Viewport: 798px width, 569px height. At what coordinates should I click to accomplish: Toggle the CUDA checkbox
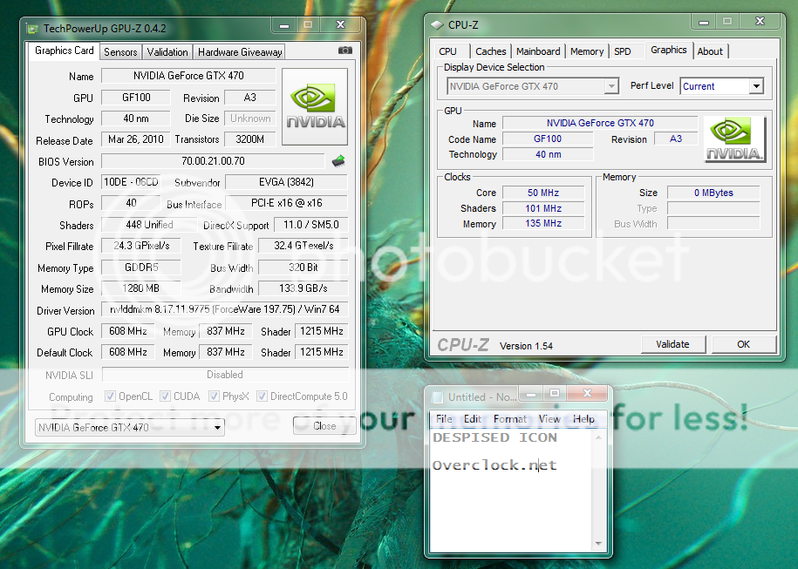pyautogui.click(x=165, y=396)
